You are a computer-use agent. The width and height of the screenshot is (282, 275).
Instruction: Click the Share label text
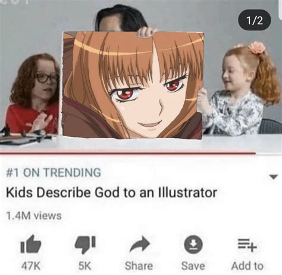pyautogui.click(x=139, y=266)
